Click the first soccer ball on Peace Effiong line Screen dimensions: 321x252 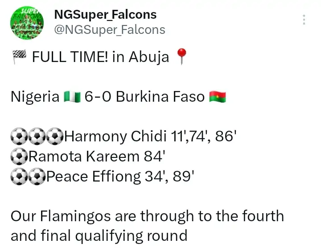(x=19, y=177)
